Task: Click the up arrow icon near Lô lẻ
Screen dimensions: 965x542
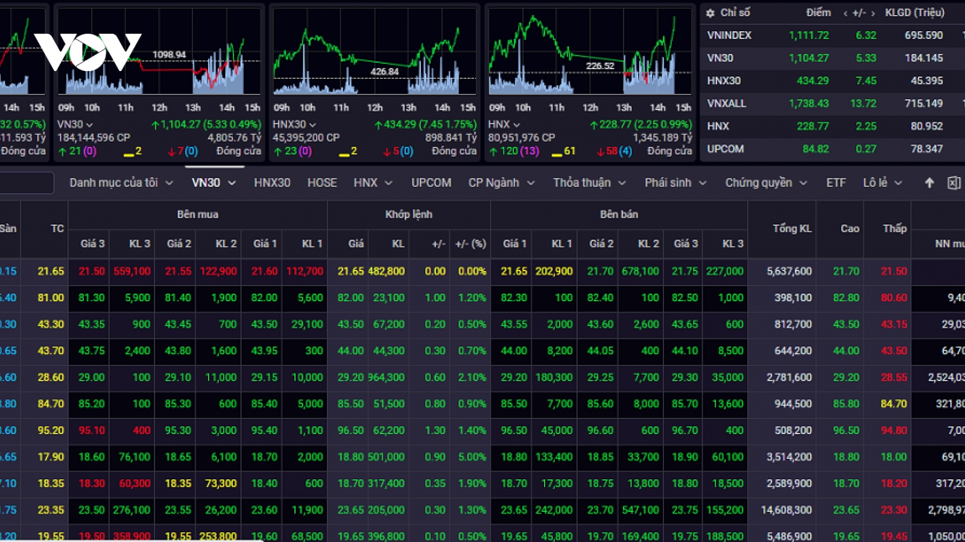Action: [929, 182]
